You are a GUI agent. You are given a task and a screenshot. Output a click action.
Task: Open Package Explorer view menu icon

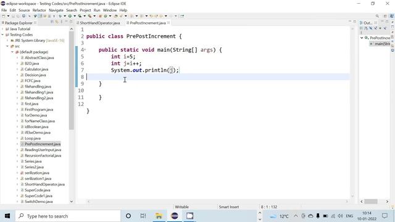click(x=62, y=22)
